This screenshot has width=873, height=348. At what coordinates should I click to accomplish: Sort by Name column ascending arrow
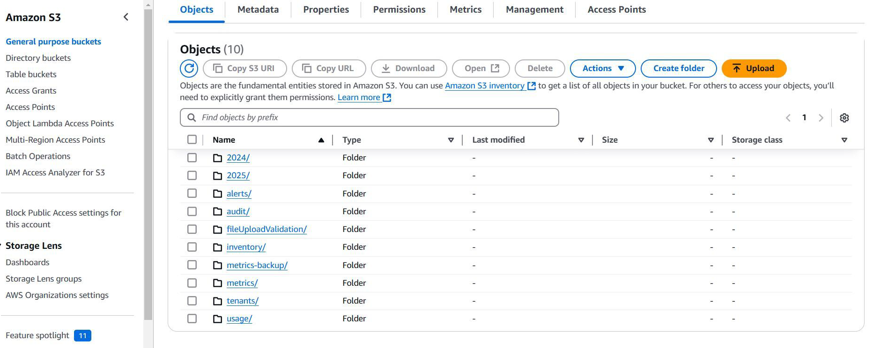click(321, 140)
